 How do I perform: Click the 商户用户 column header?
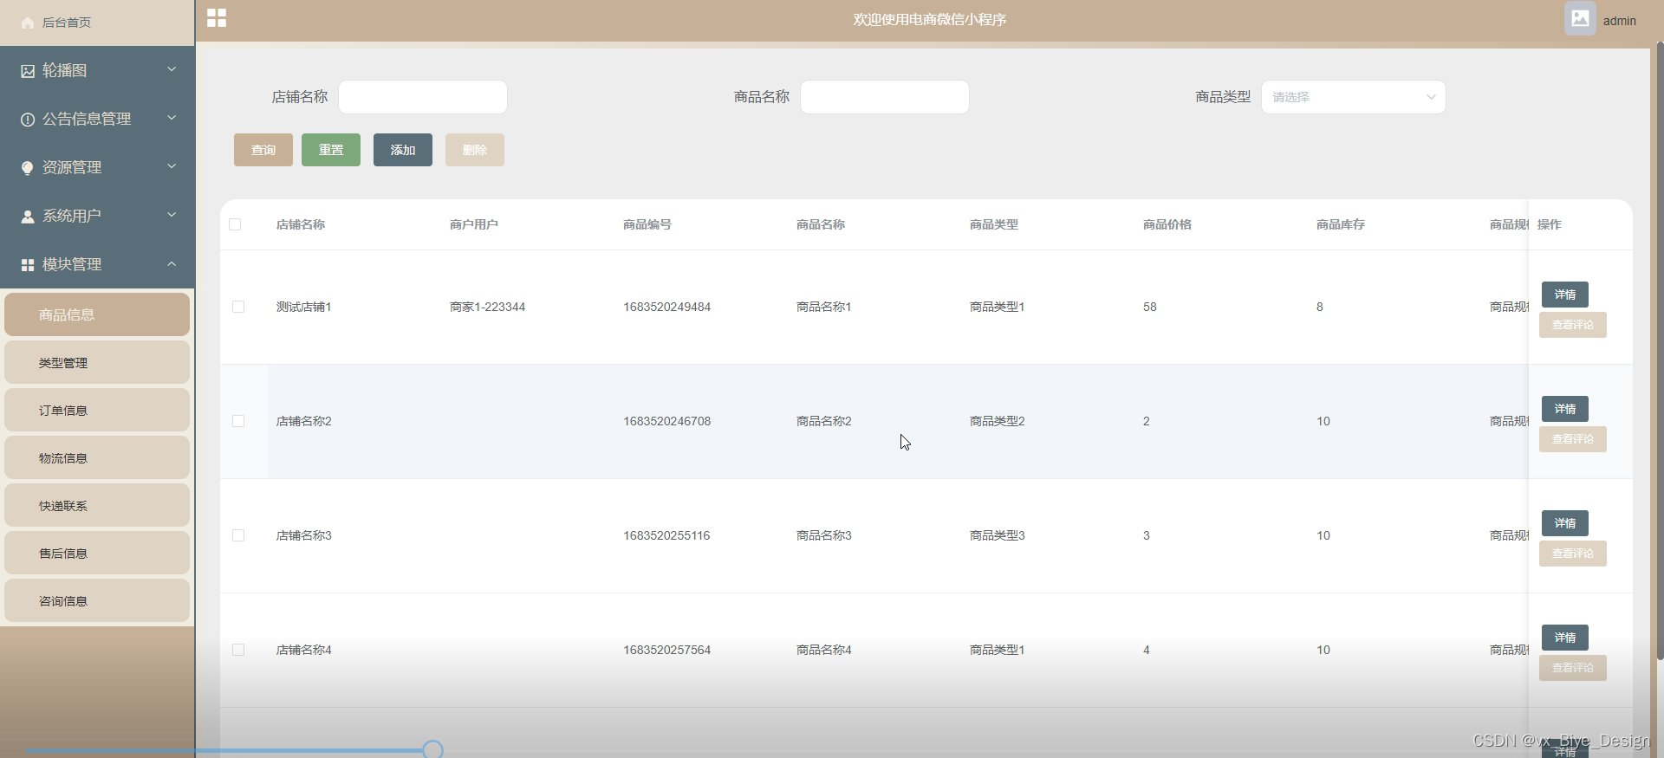coord(474,224)
